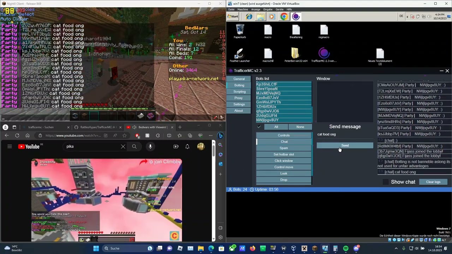Open Chrome in the VM taskbar
The width and height of the screenshot is (452, 254).
pos(284,17)
